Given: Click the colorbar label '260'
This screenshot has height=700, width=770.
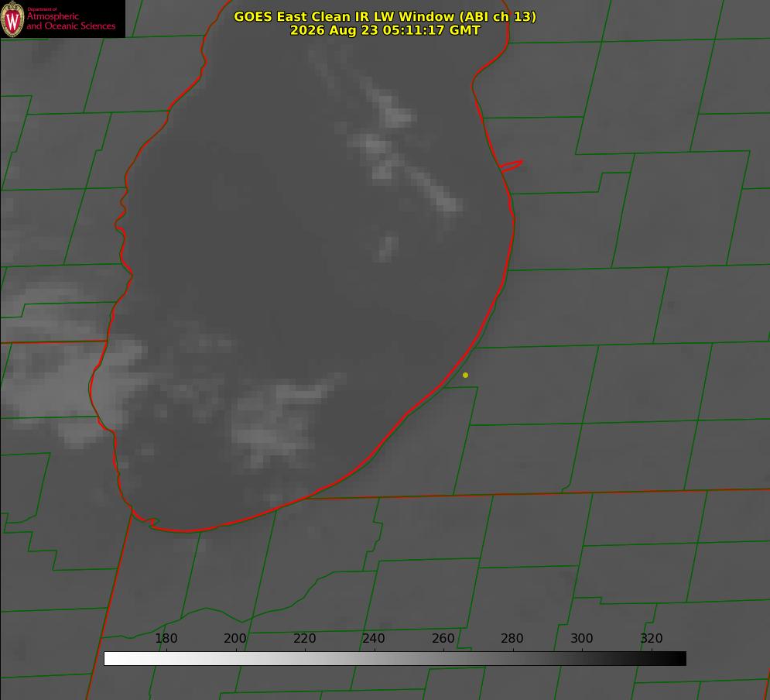Looking at the screenshot, I should click(x=443, y=638).
